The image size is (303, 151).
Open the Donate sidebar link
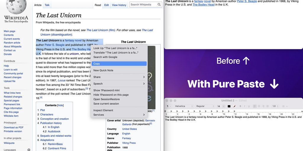pos(8,54)
